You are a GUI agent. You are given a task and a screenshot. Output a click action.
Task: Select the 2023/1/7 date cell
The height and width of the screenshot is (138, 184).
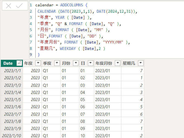coord(12,114)
